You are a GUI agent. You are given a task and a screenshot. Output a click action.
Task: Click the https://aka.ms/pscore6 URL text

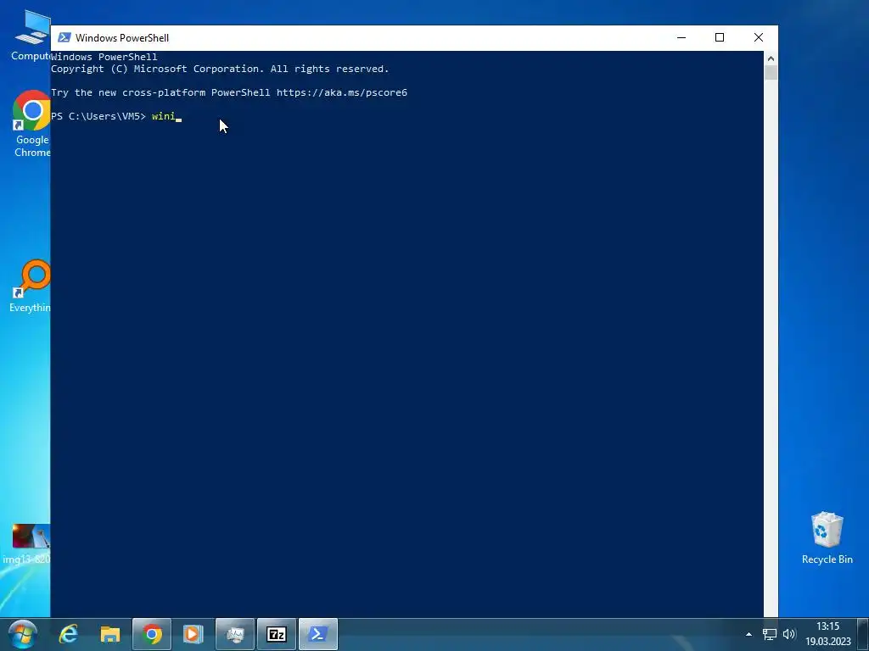(x=342, y=92)
